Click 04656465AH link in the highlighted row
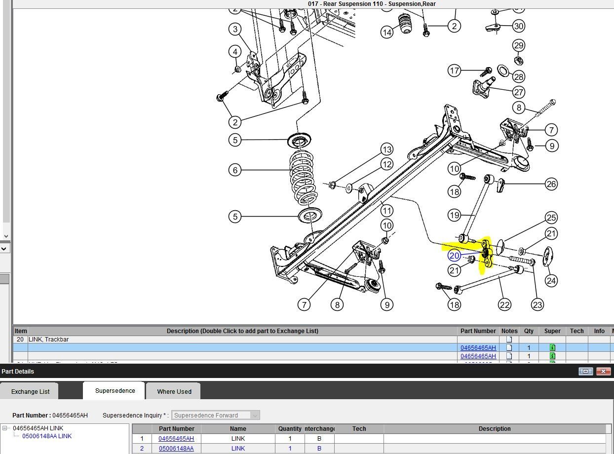 point(478,348)
